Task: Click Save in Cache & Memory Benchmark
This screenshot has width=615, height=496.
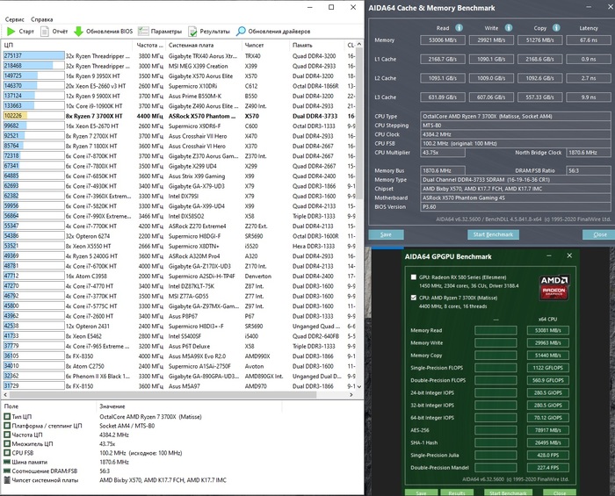Action: [386, 234]
